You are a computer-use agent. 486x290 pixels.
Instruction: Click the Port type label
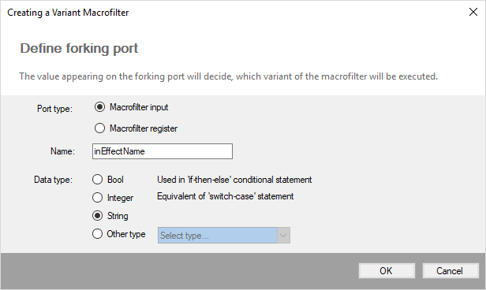click(x=54, y=109)
